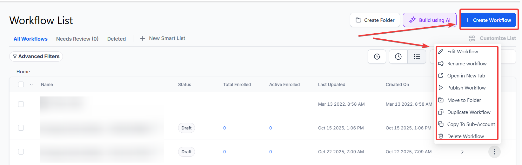
Task: Click the trash icon for Delete Workflow
Action: click(x=441, y=136)
